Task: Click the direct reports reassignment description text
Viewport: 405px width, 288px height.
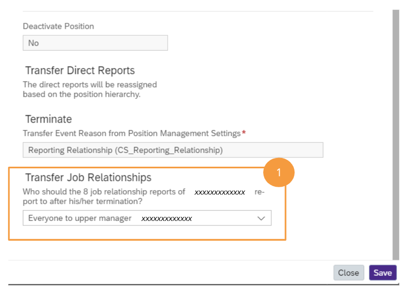Action: click(90, 89)
